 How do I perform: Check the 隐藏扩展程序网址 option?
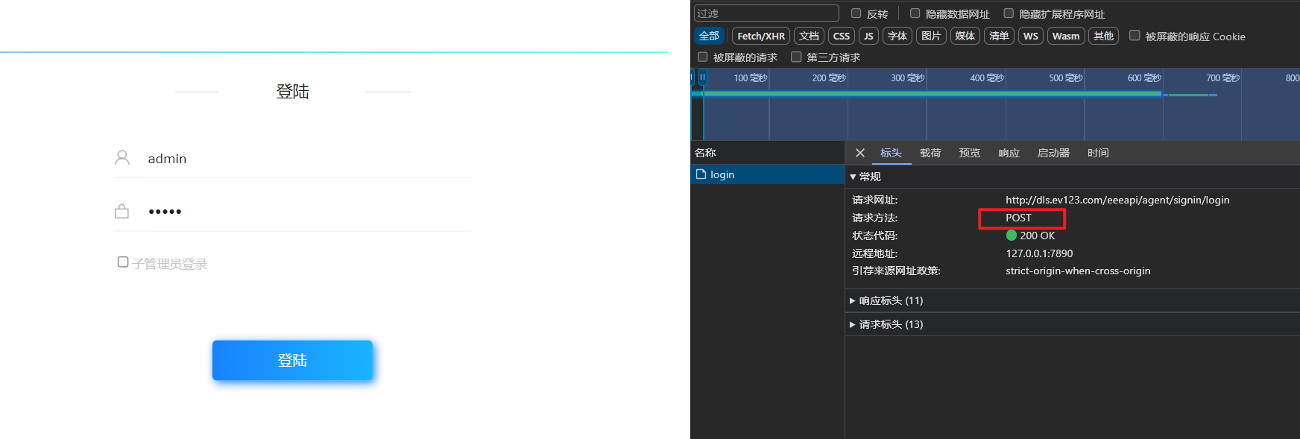click(1009, 13)
